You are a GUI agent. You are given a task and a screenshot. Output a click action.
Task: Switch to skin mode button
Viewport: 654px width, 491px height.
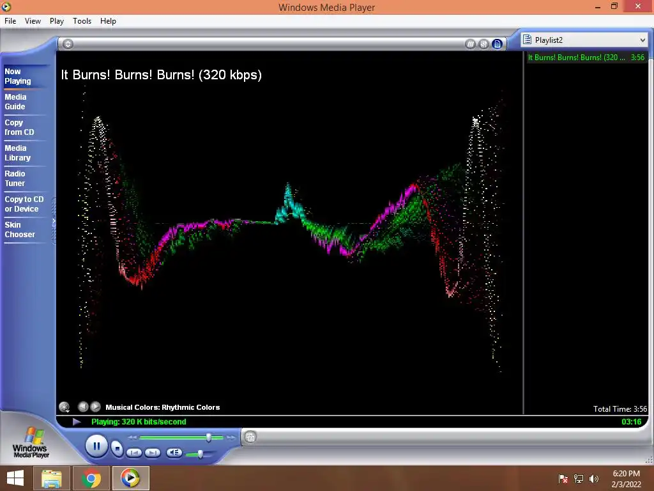tap(250, 437)
